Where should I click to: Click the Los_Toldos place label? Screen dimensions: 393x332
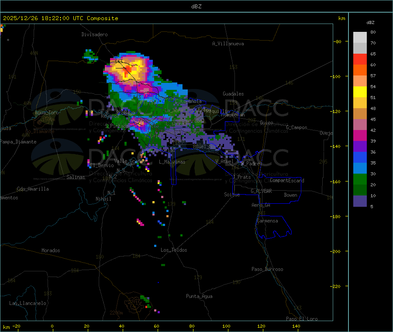174,250
